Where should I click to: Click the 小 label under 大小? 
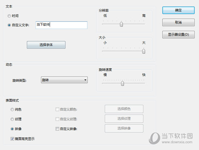click(105, 43)
